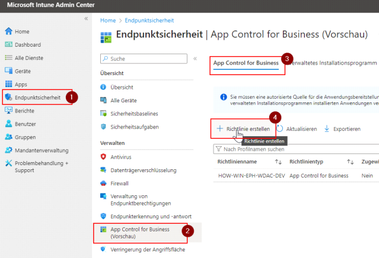This screenshot has width=379, height=258.
Task: Open Alle Dienste in the main navigation
Action: [x=29, y=58]
